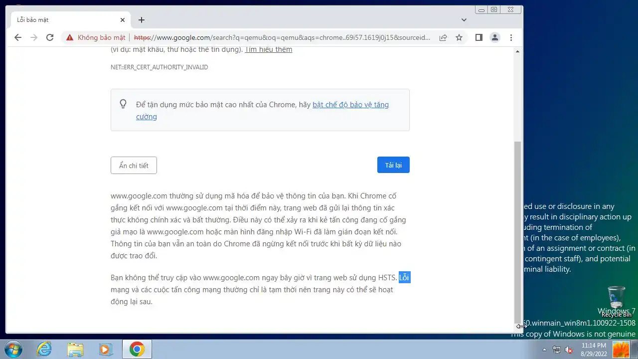638x359 pixels.
Task: Open a new tab with plus button
Action: click(142, 20)
